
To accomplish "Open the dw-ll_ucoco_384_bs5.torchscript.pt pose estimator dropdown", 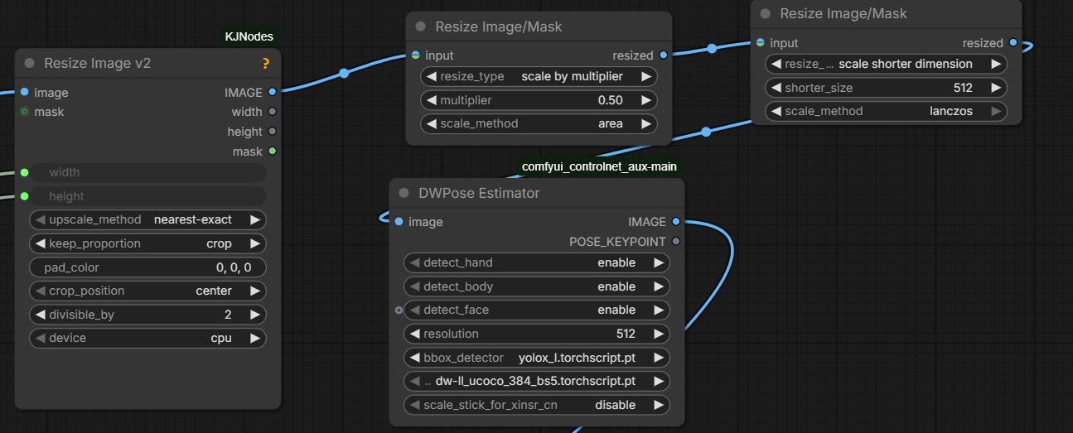I will coord(537,381).
